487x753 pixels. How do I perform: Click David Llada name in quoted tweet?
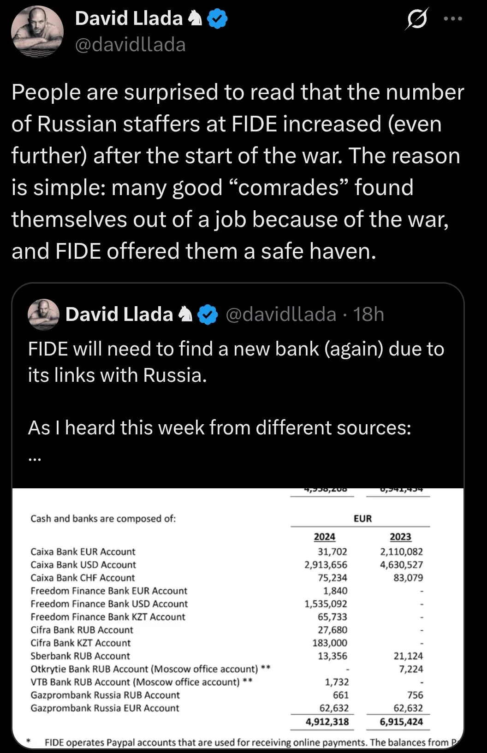point(119,314)
